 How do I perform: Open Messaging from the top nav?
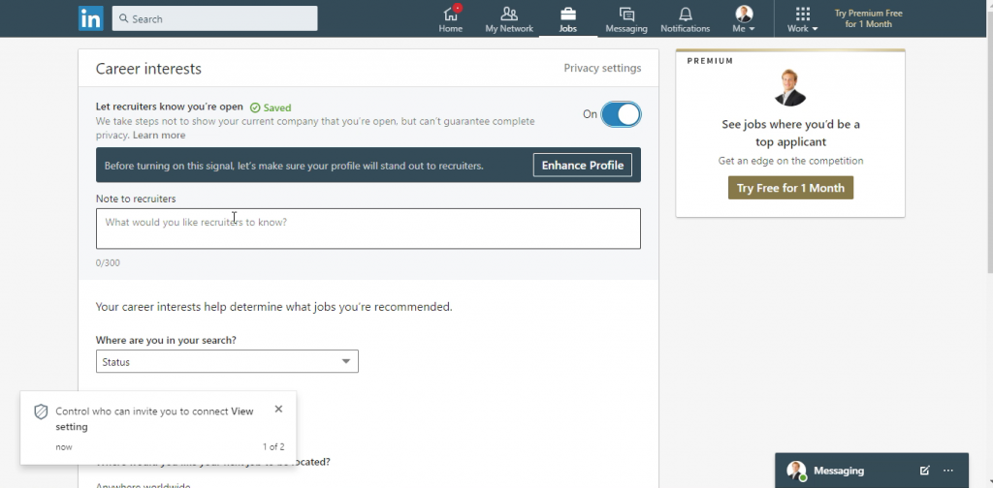tap(625, 19)
